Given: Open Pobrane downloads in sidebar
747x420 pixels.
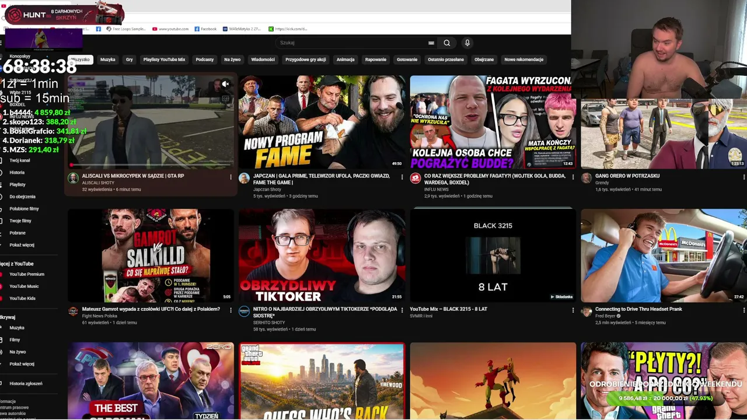Looking at the screenshot, I should point(18,233).
